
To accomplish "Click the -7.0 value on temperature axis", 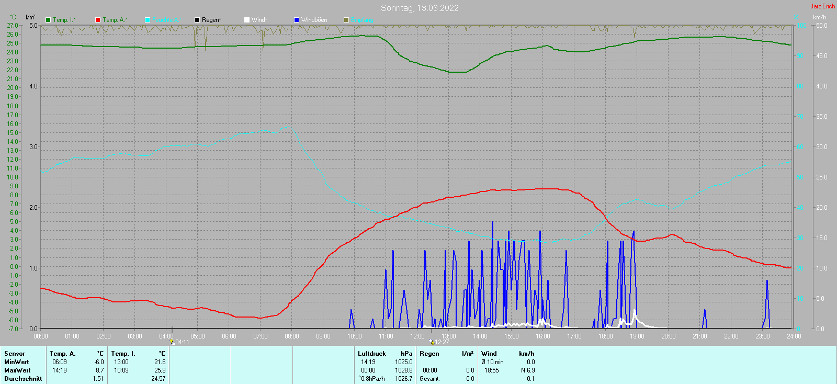I will tap(14, 329).
